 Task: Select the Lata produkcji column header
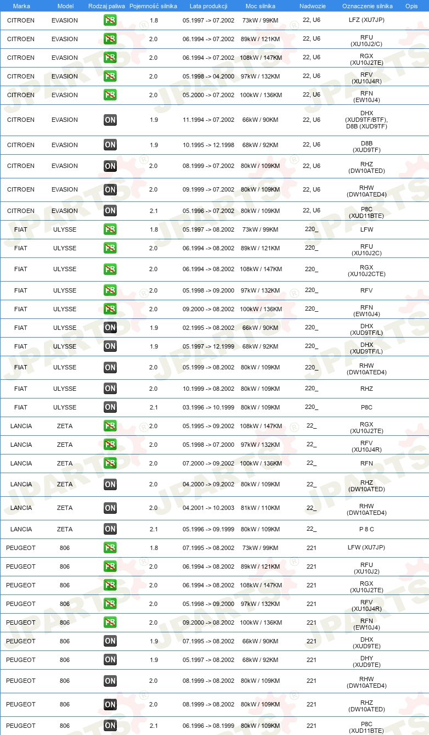pyautogui.click(x=208, y=5)
